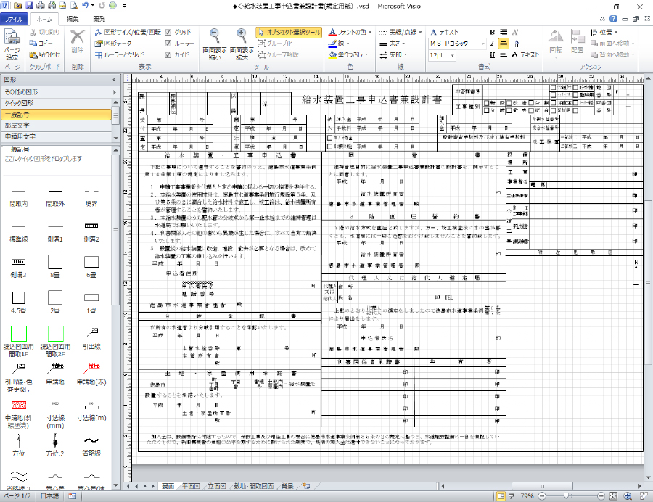Toggle bold B formatting
The width and height of the screenshot is (653, 502).
pos(492,32)
